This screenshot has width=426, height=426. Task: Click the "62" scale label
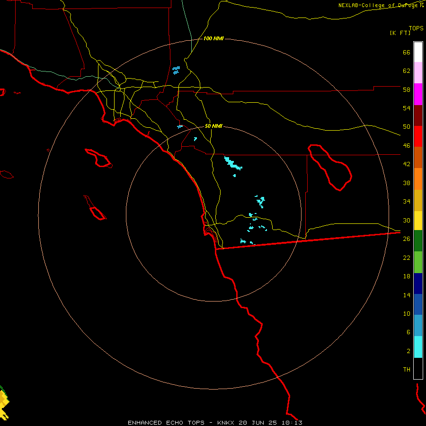point(407,71)
